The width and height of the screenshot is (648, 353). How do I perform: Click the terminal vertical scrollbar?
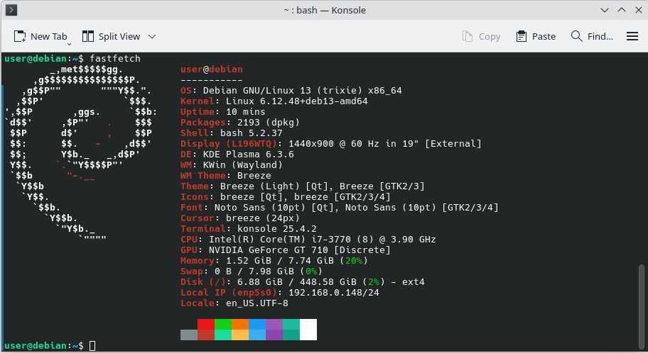click(642, 306)
